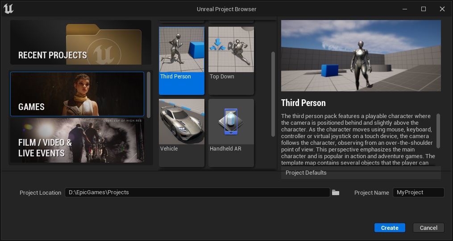The height and width of the screenshot is (241, 453).
Task: Choose the Handheld AR template icon
Action: pyautogui.click(x=231, y=122)
